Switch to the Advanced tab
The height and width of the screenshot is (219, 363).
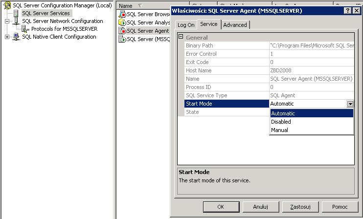click(x=235, y=25)
